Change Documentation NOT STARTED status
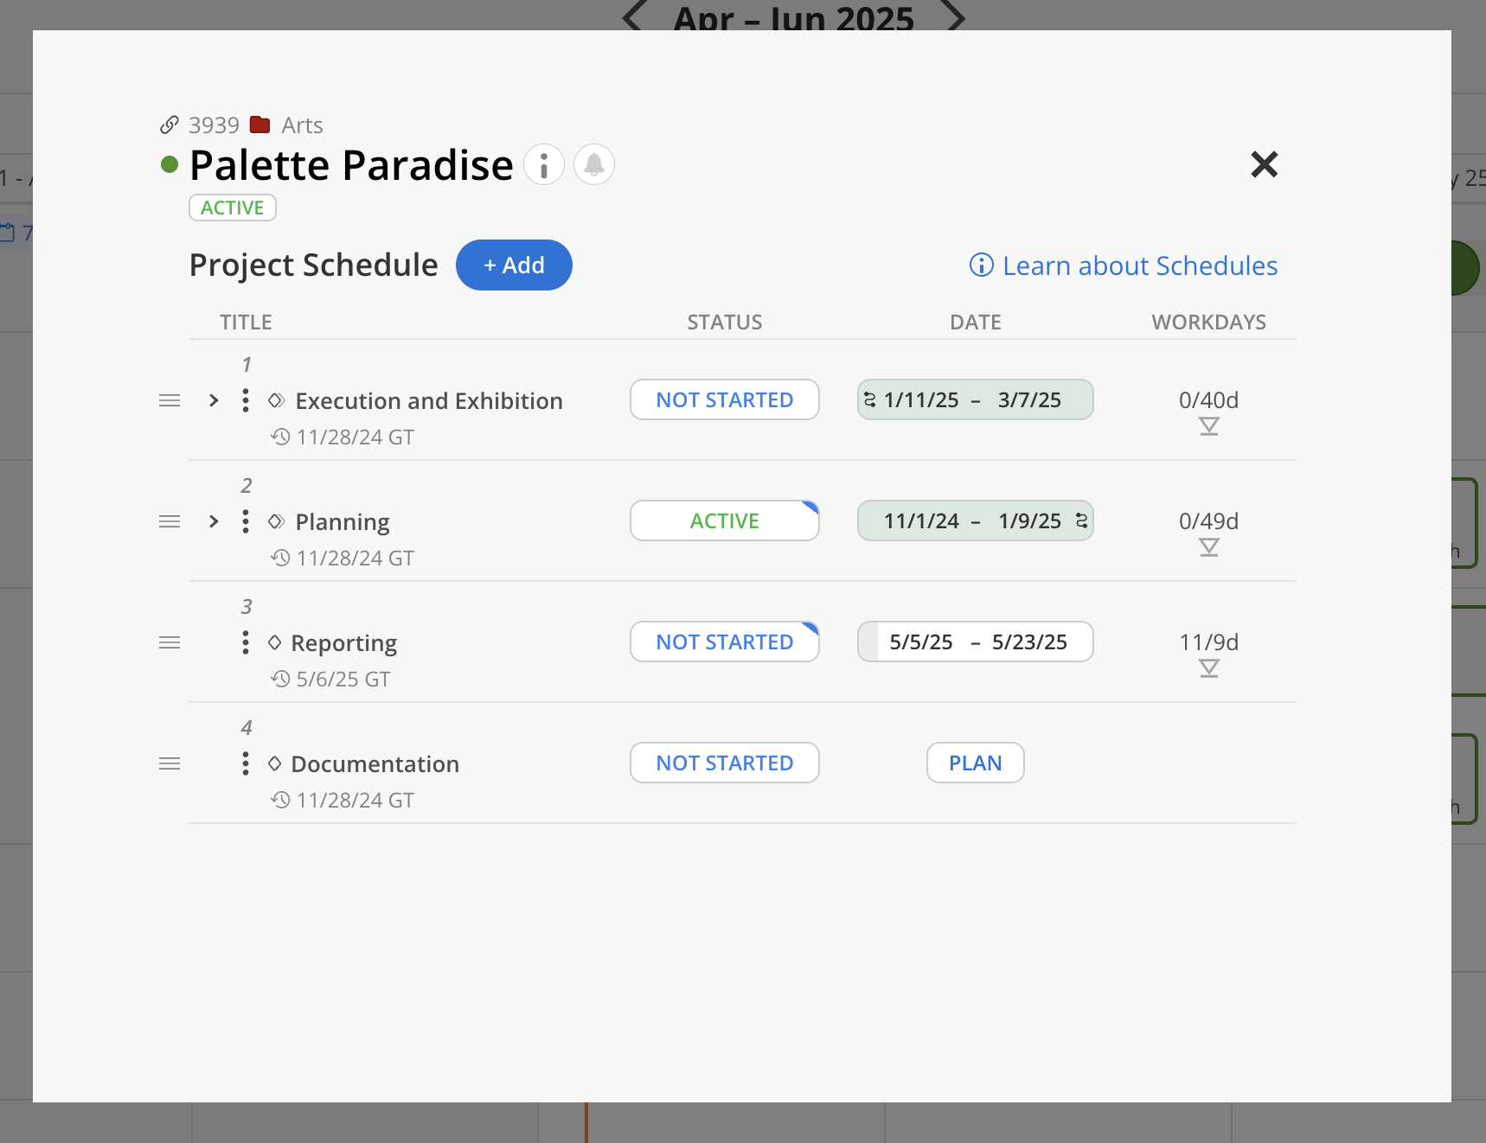The width and height of the screenshot is (1486, 1143). (724, 763)
